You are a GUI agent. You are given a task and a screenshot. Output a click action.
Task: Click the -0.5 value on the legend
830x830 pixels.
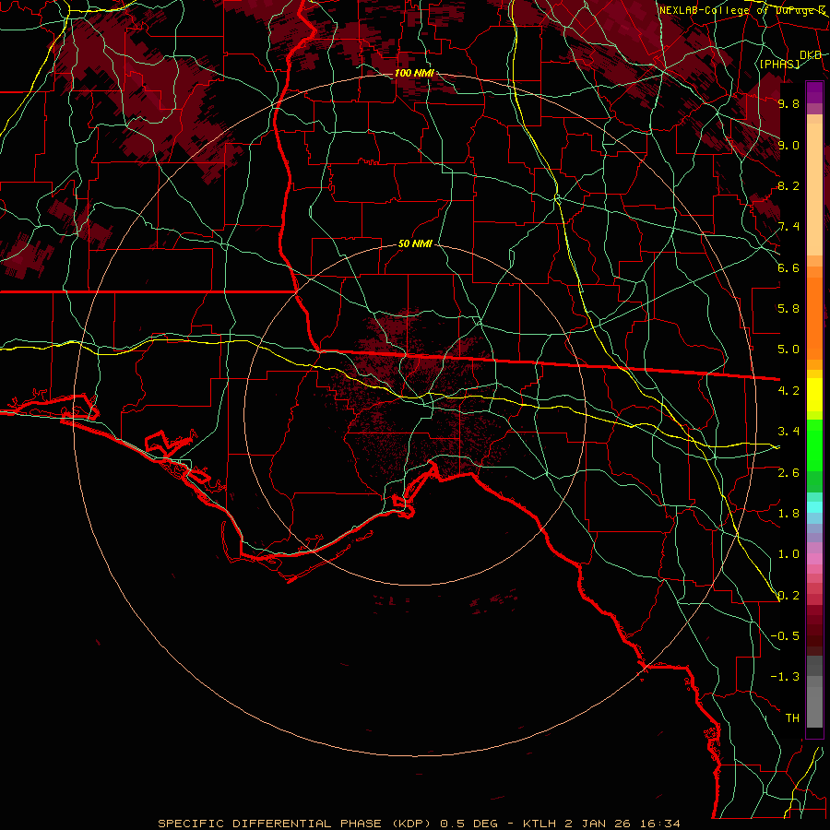coord(785,636)
